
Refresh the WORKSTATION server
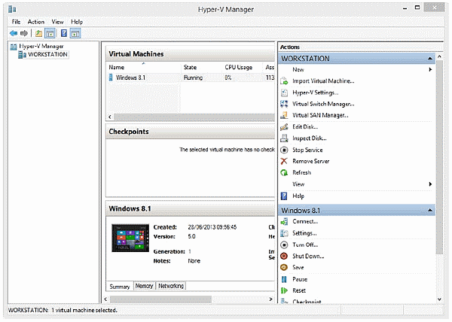pyautogui.click(x=302, y=172)
